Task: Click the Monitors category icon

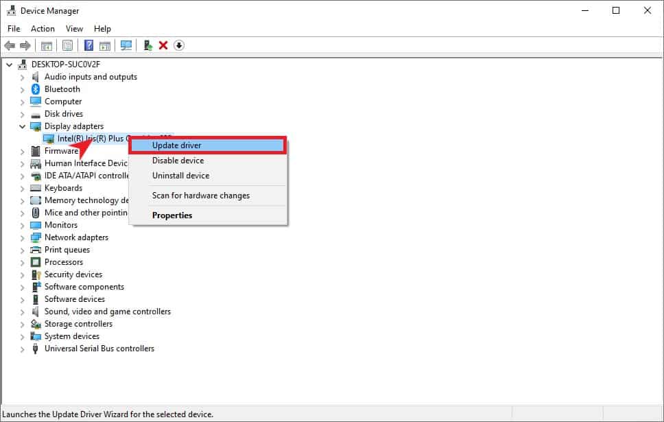Action: (36, 225)
